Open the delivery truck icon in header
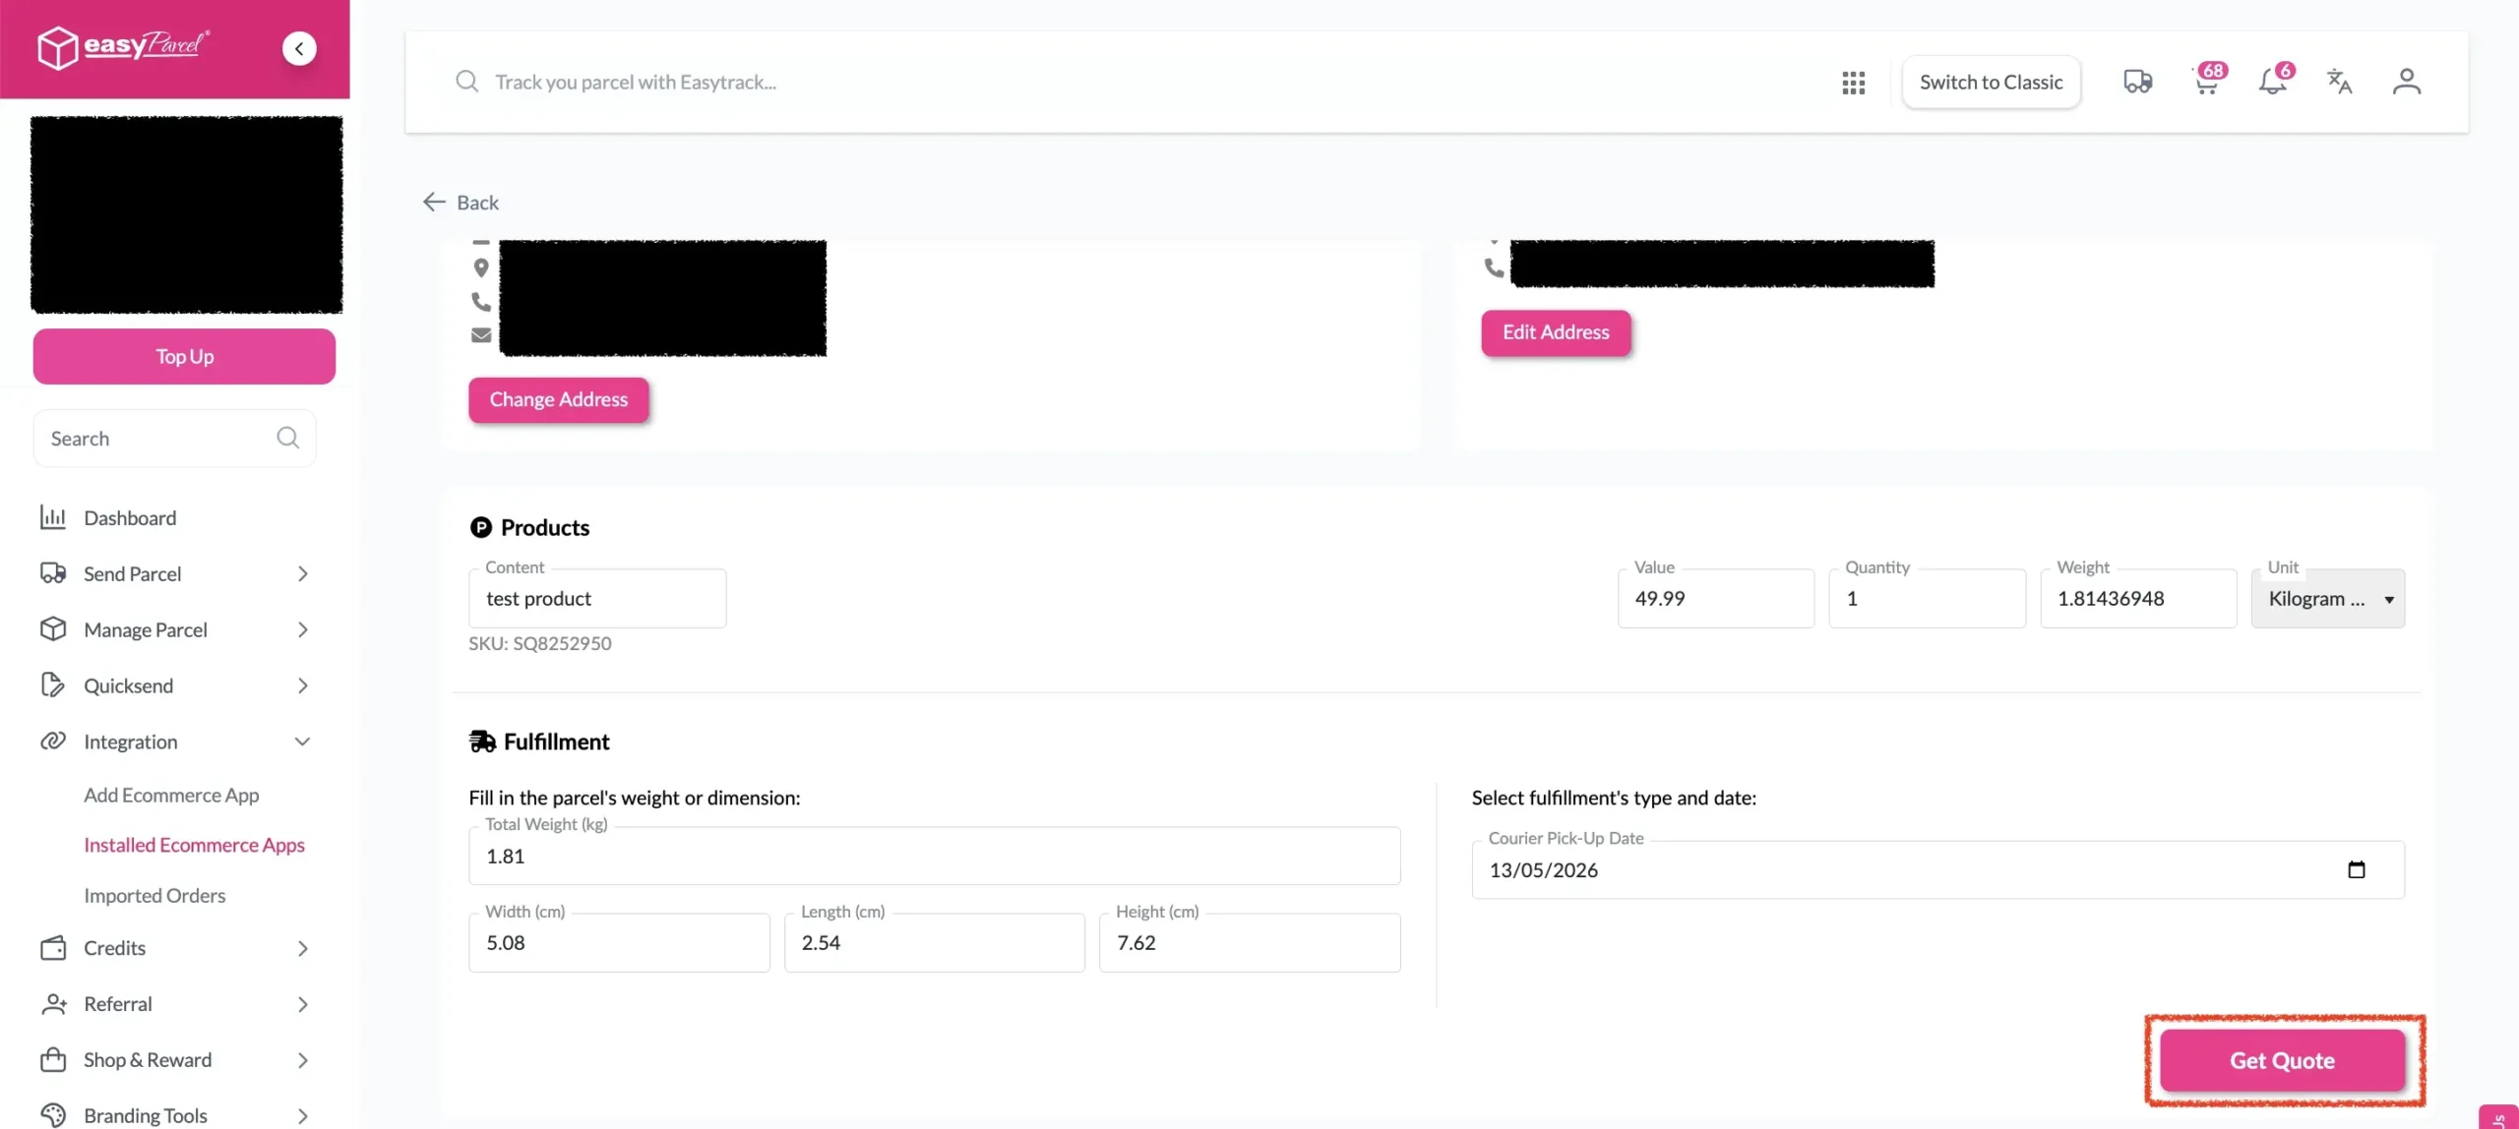 tap(2137, 82)
